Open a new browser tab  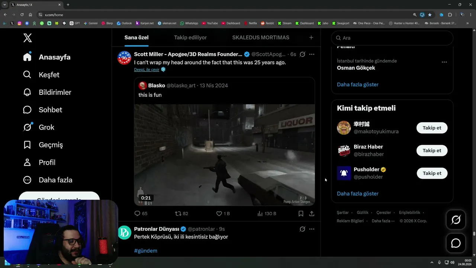point(68,5)
